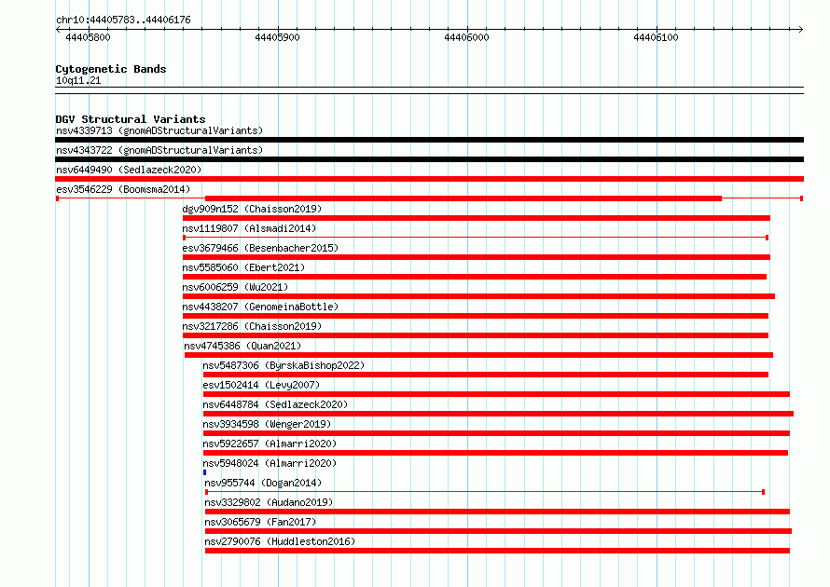Click nsv5585060 Ebert2021 label

point(243,267)
